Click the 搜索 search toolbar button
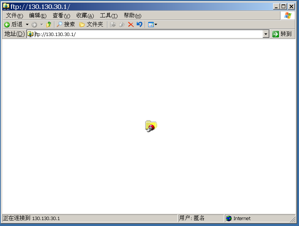Viewport: 299px width, 226px height. pos(66,24)
